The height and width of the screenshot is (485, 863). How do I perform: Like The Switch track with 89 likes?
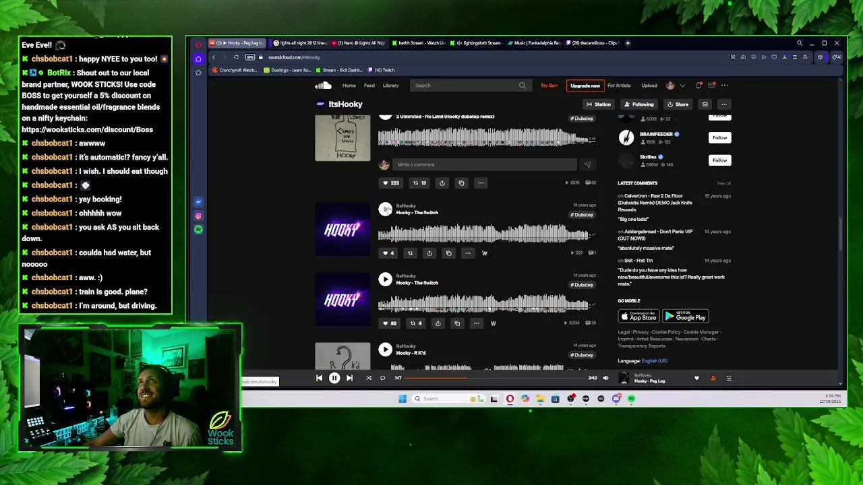coord(390,323)
